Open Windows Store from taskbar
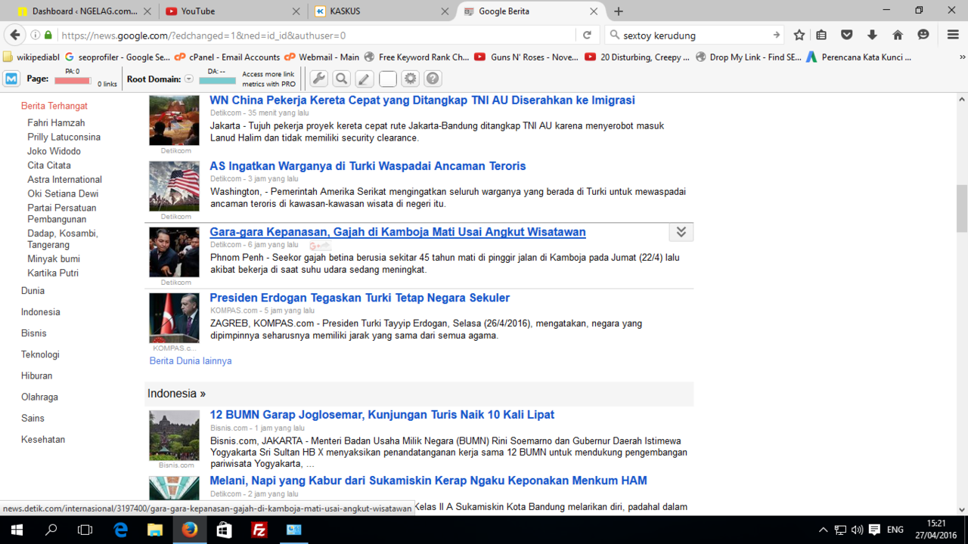This screenshot has width=968, height=544. pos(224,530)
